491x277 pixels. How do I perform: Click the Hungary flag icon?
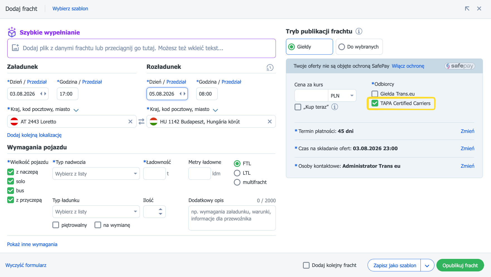click(154, 122)
